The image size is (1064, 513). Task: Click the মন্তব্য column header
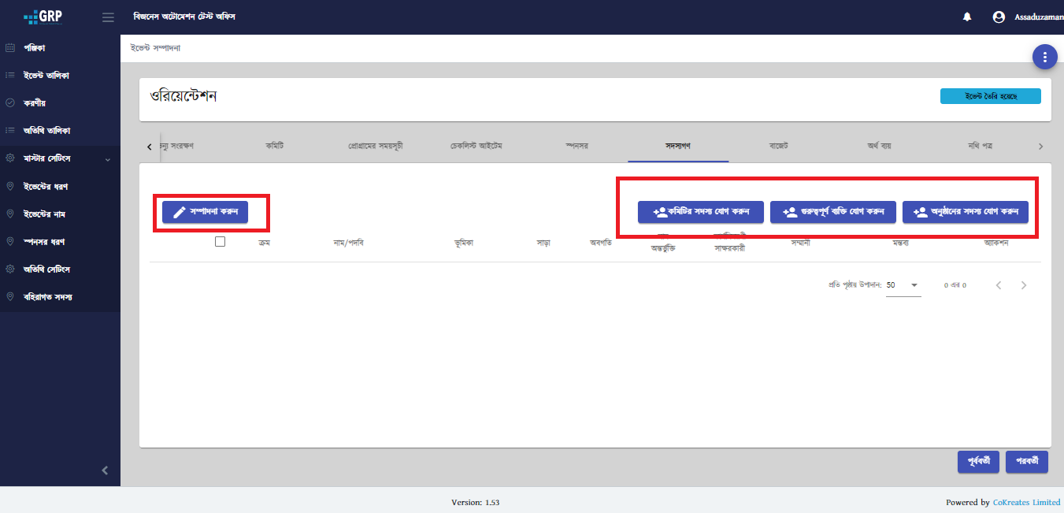click(902, 243)
